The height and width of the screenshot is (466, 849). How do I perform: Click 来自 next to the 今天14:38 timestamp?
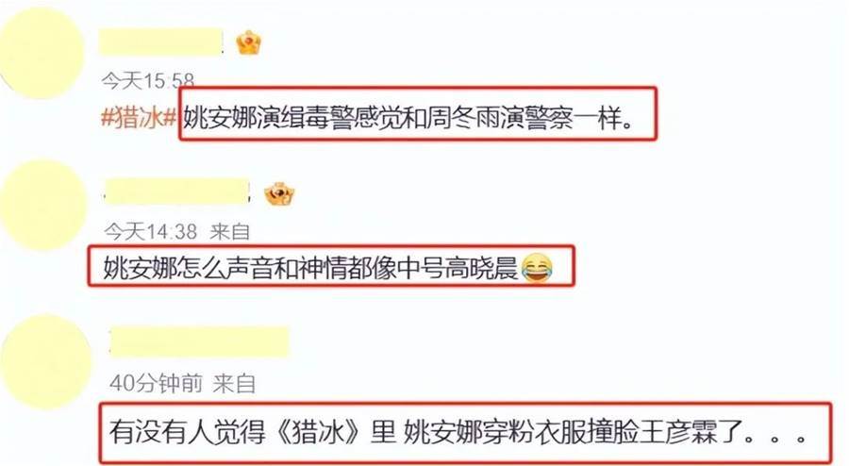pyautogui.click(x=230, y=232)
